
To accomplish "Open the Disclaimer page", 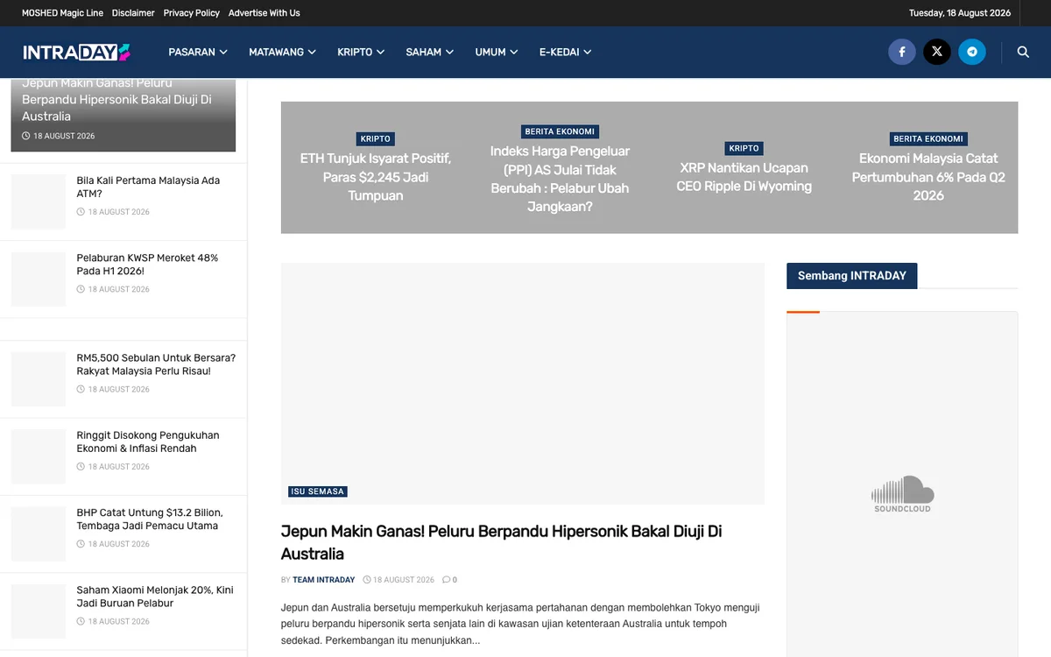I will tap(133, 13).
